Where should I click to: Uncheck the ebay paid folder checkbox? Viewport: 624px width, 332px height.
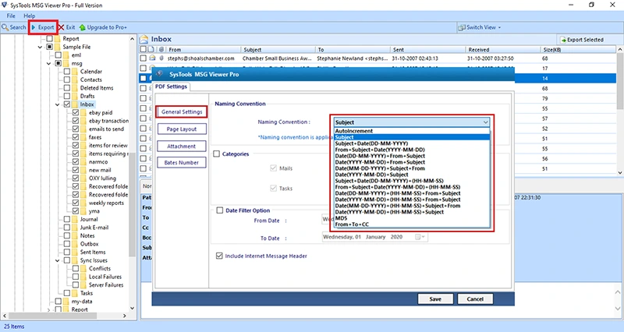(x=76, y=112)
